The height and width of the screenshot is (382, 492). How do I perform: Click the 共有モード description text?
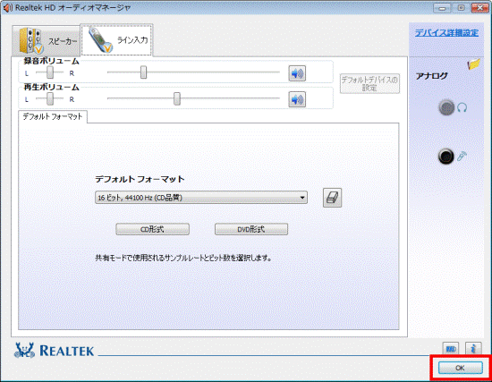coord(183,258)
